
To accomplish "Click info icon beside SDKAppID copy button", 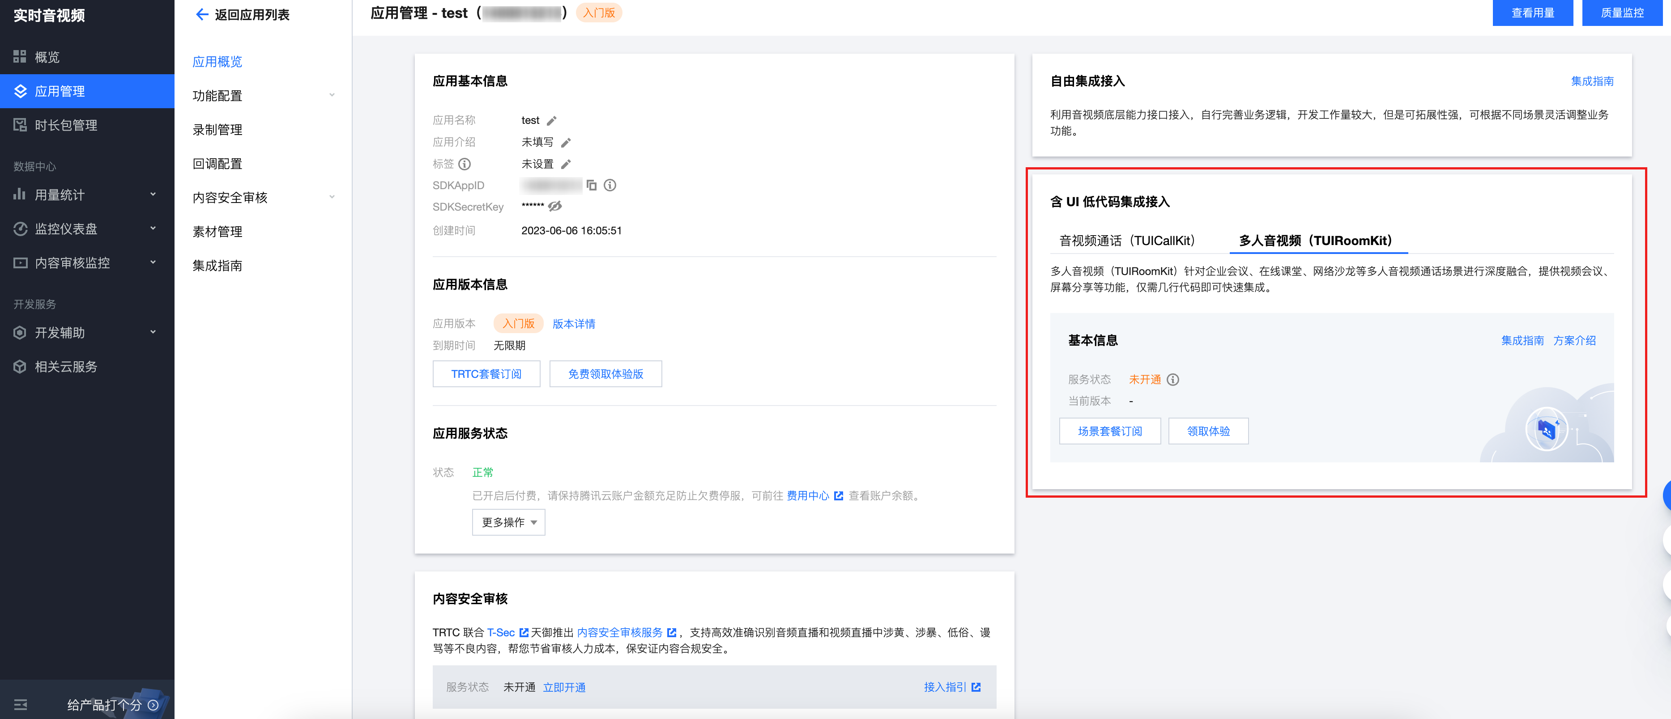I will [x=610, y=186].
